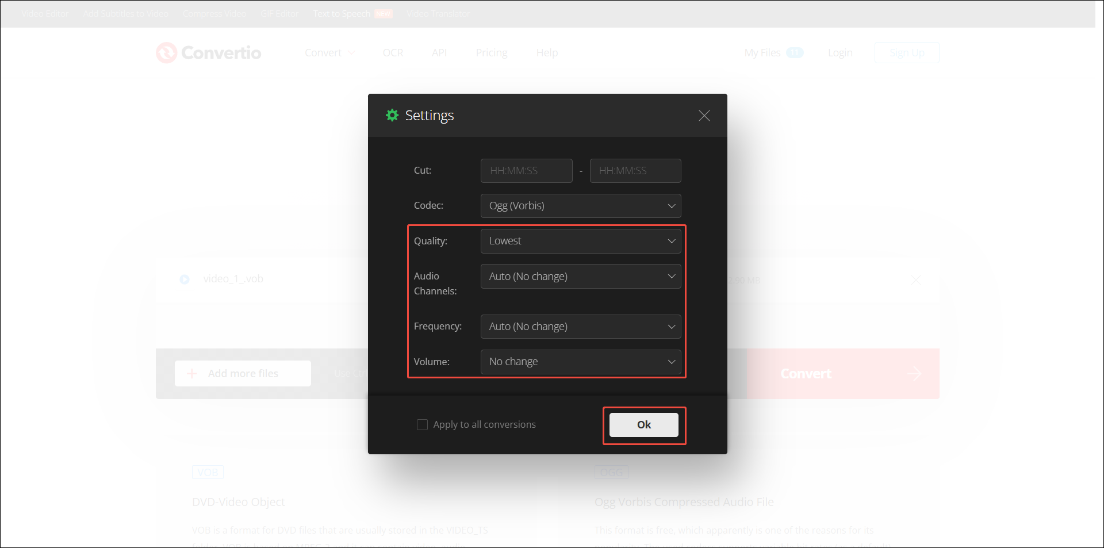The image size is (1104, 548).
Task: Open the Codec dropdown showing Ogg (Vorbis)
Action: (x=580, y=205)
